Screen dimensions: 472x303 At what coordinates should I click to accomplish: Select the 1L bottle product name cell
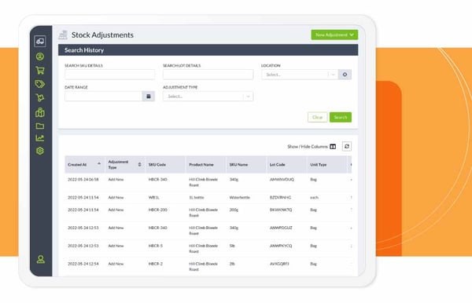tap(197, 197)
